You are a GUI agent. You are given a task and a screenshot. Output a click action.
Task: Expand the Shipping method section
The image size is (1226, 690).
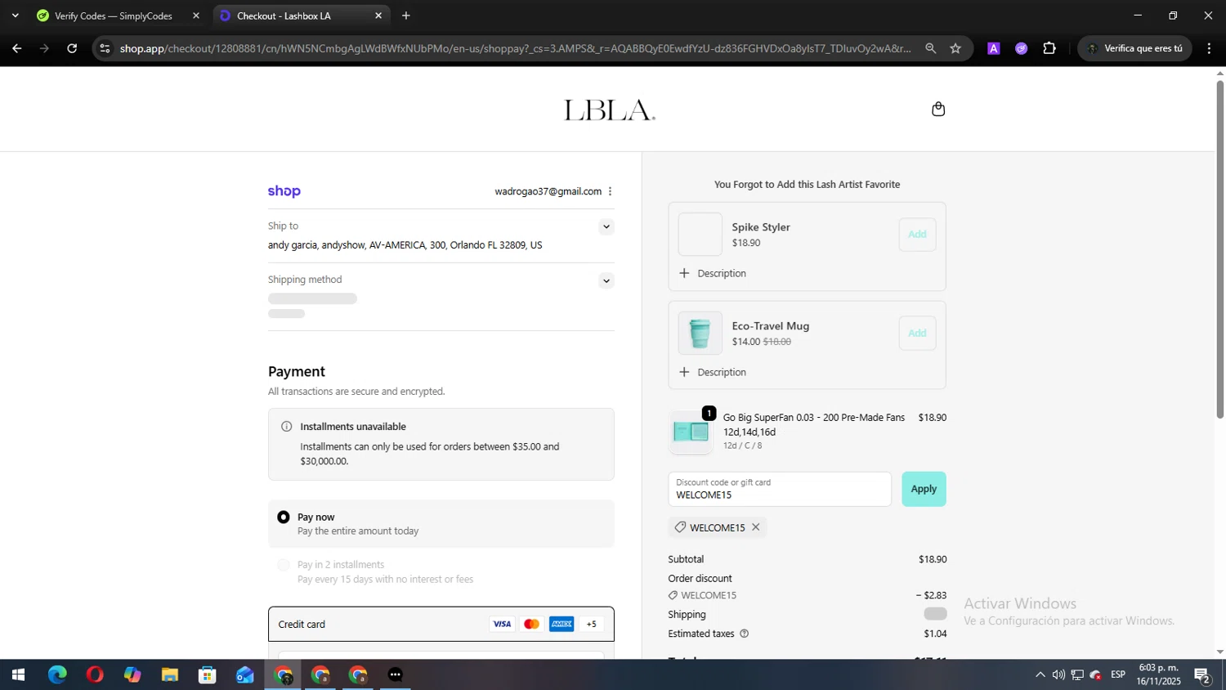click(606, 280)
